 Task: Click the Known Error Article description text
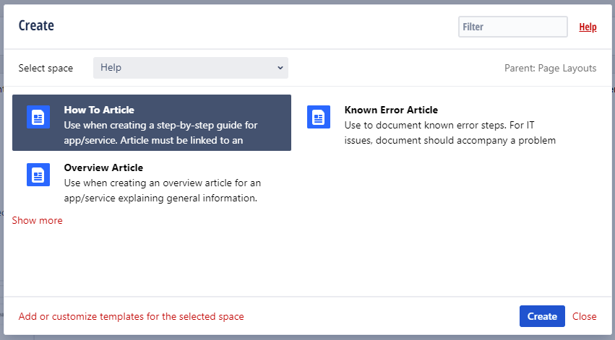[x=450, y=132]
